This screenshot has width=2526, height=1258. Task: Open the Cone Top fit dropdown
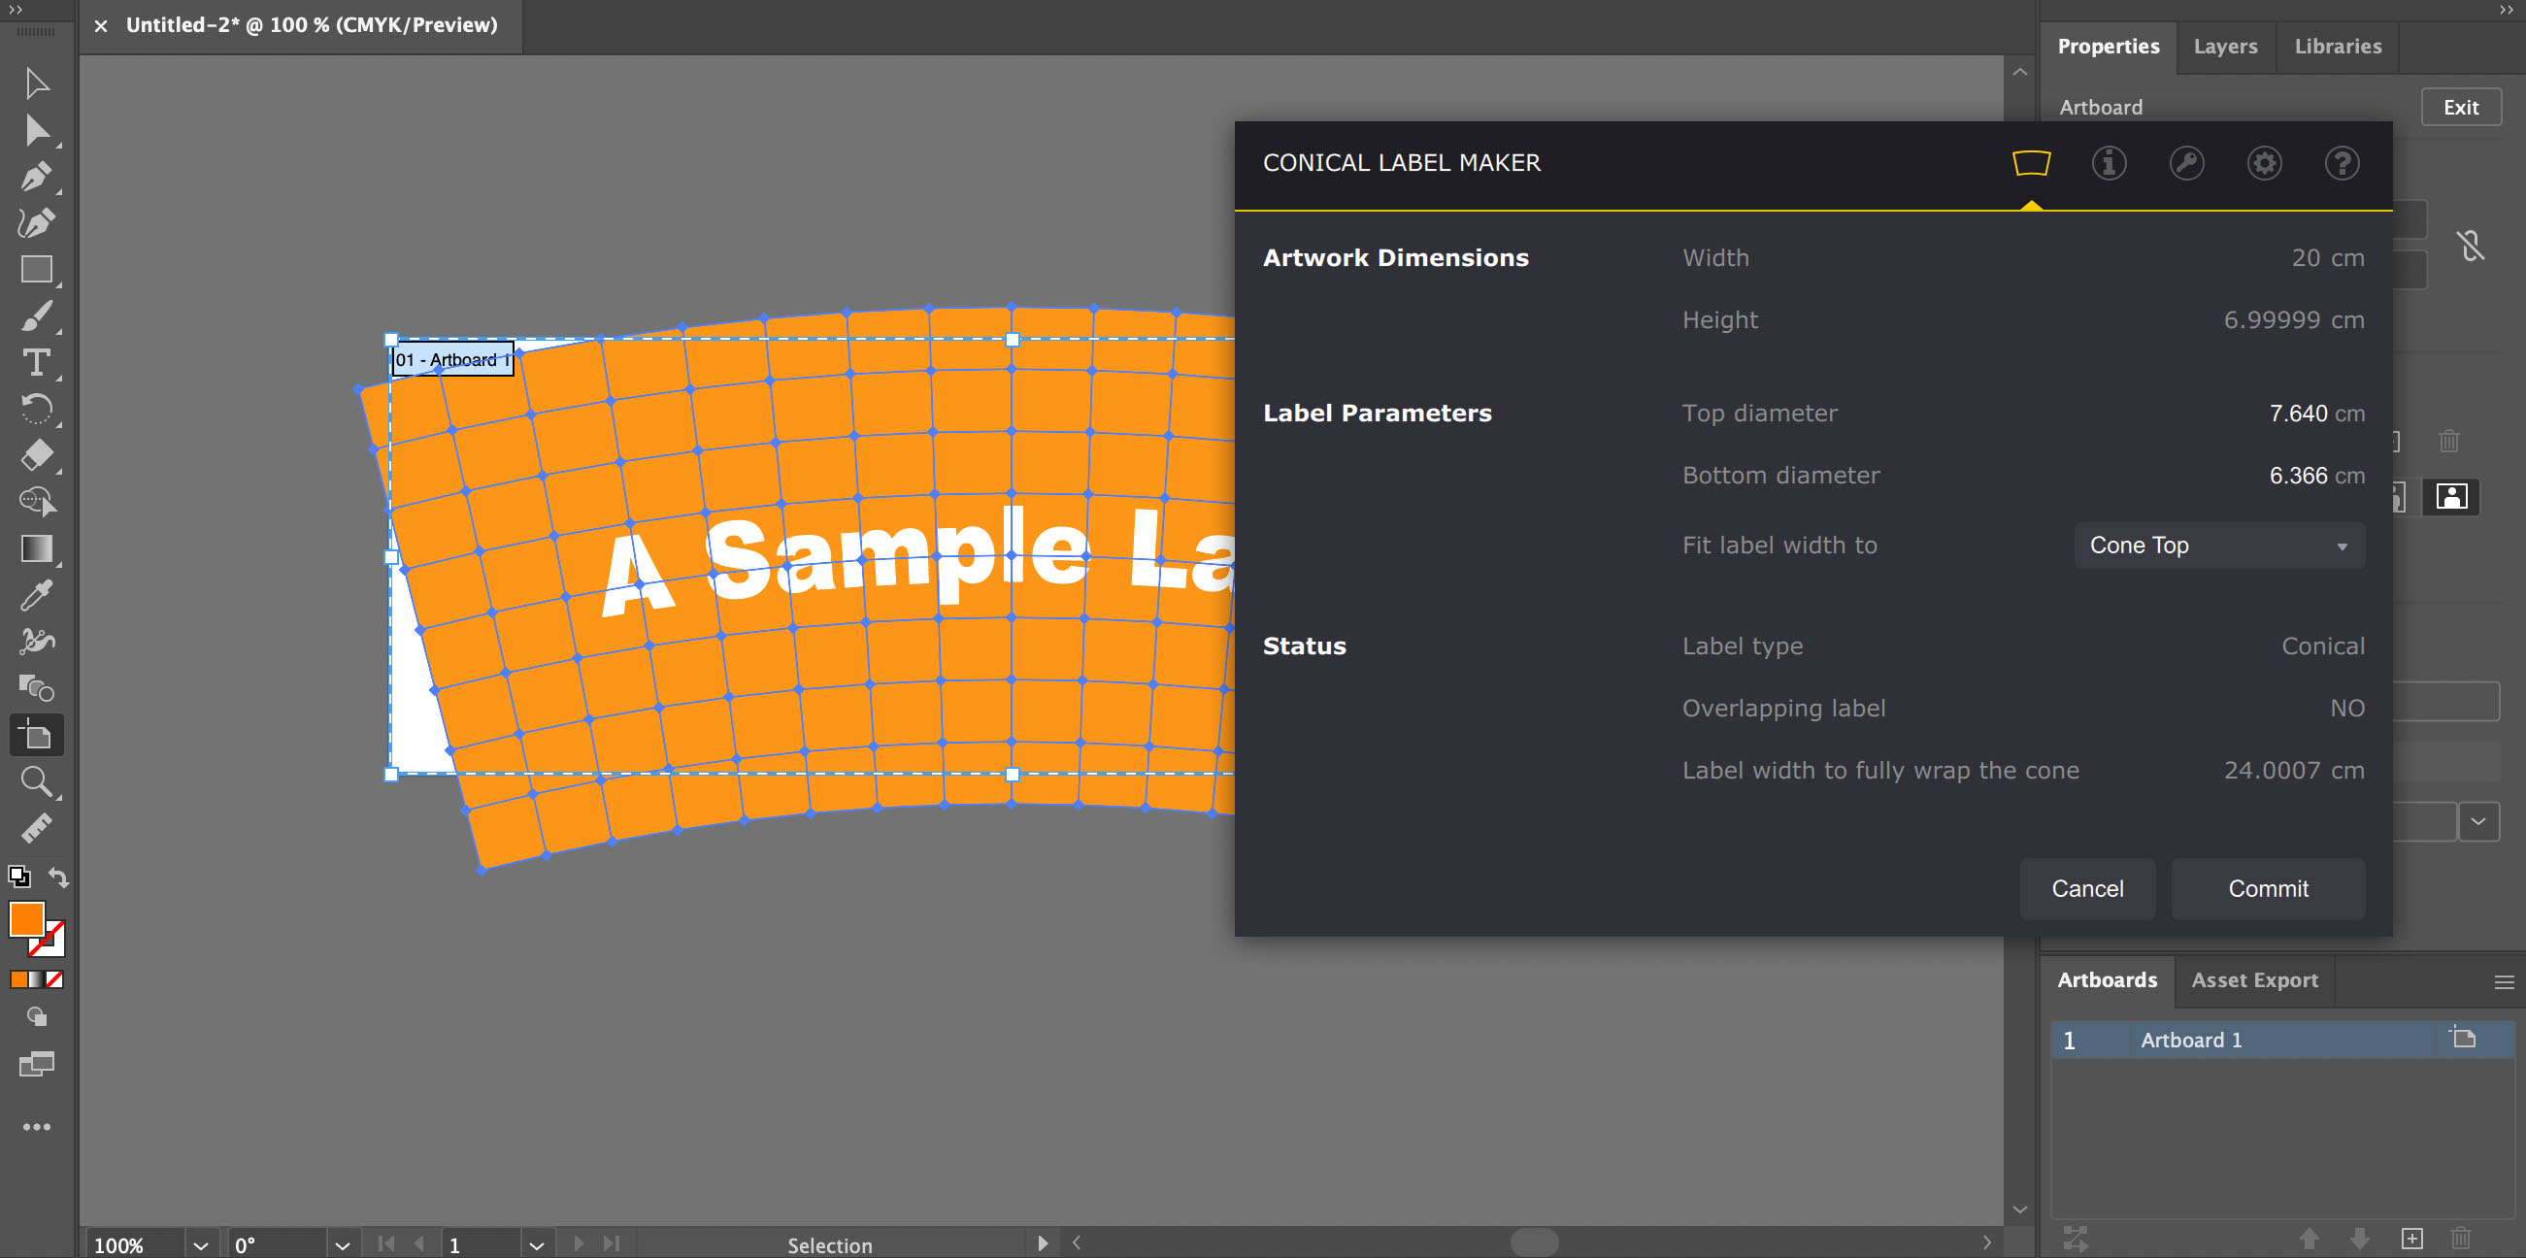pyautogui.click(x=2219, y=546)
